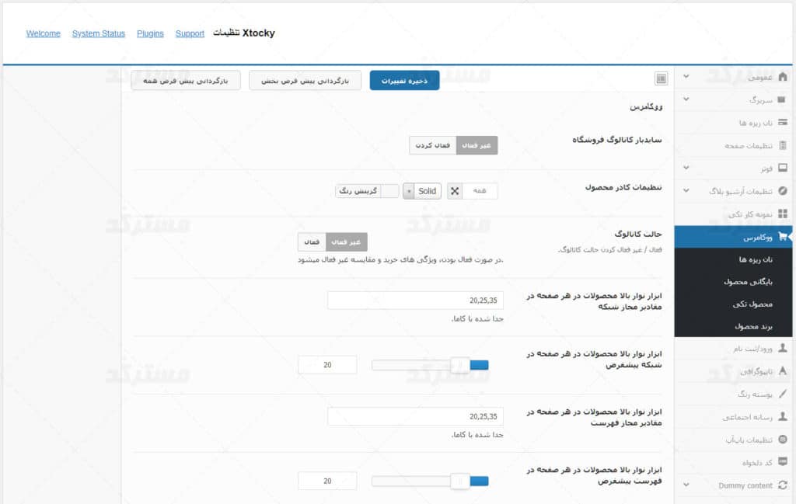Image resolution: width=796 pixels, height=504 pixels.
Task: Click بازگردانی پیش فرض بخش reset section button
Action: (305, 81)
